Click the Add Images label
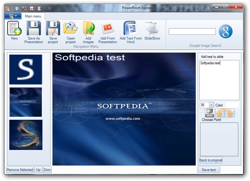This screenshot has width=250, height=181. [88, 40]
